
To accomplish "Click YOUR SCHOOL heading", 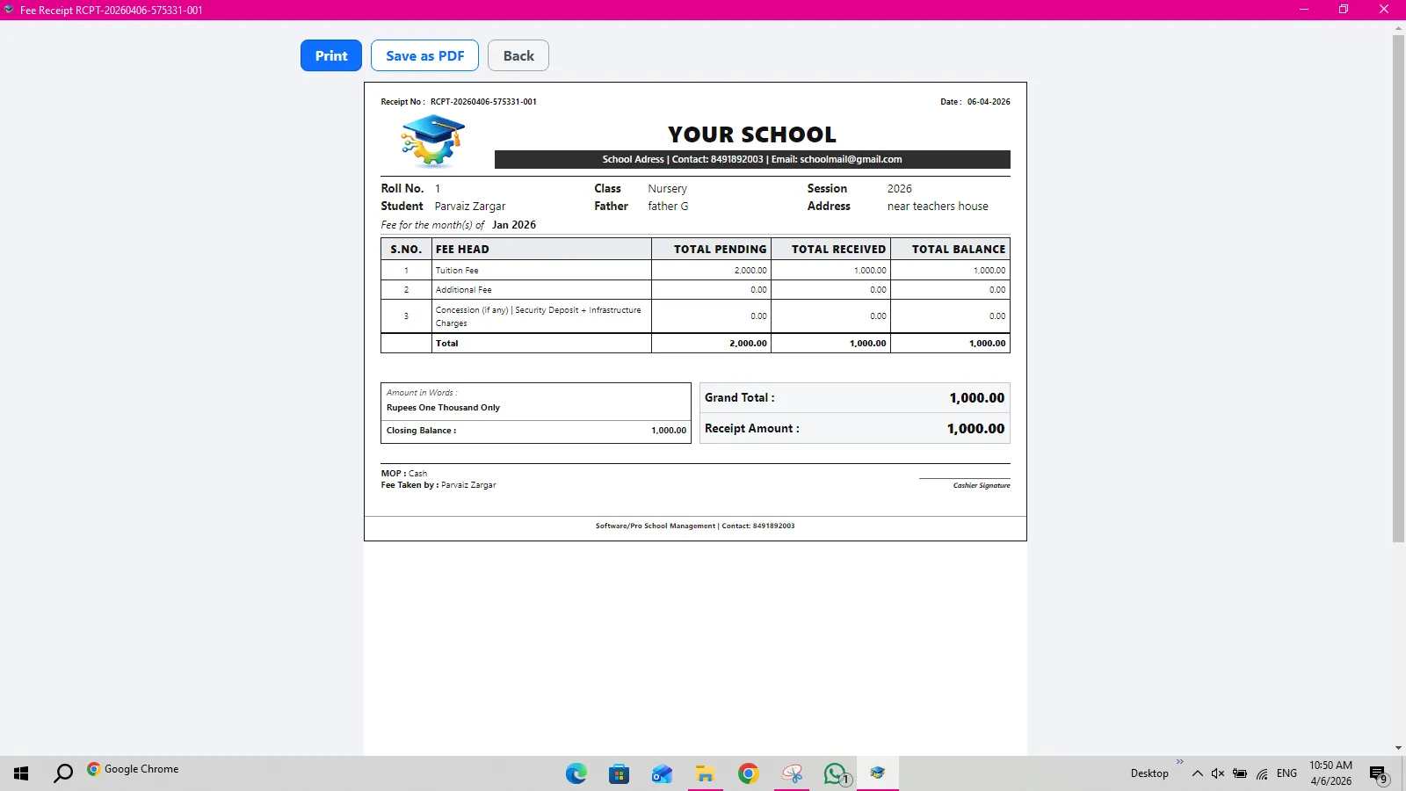I will 752,134.
